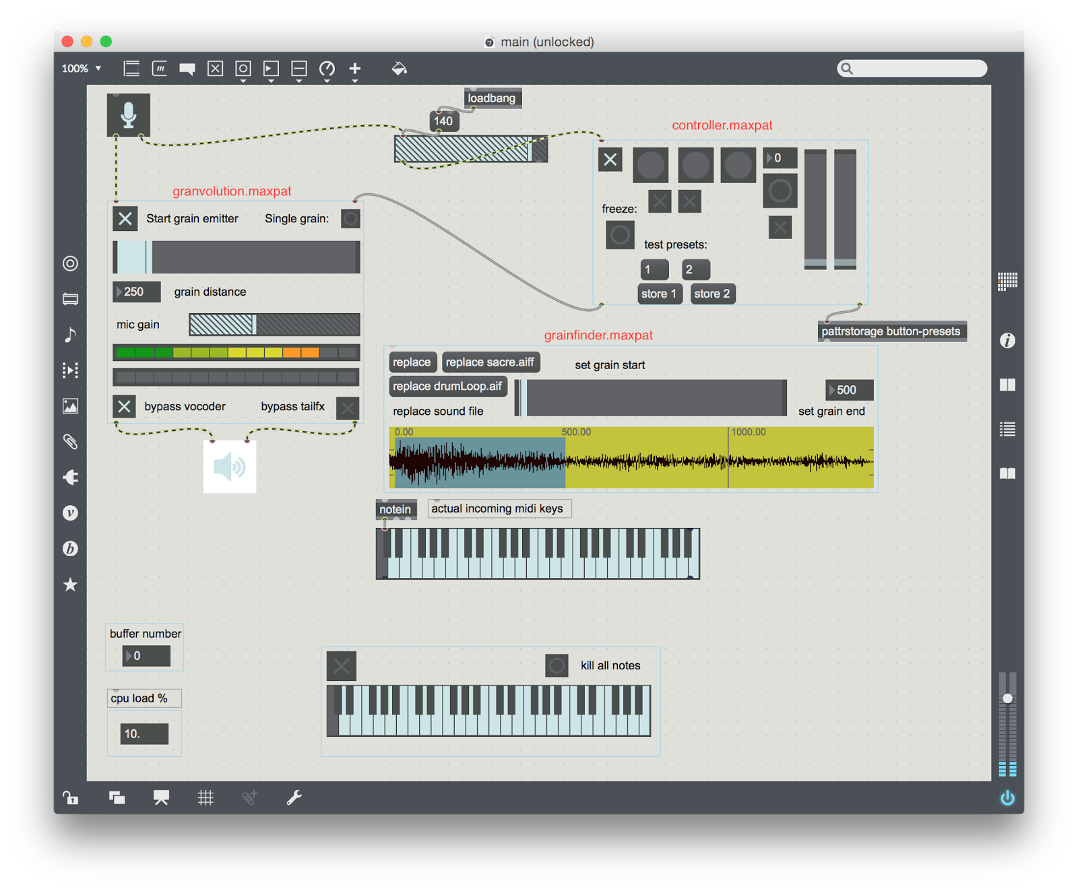Click the loadbang object
The width and height of the screenshot is (1078, 891).
pos(493,98)
